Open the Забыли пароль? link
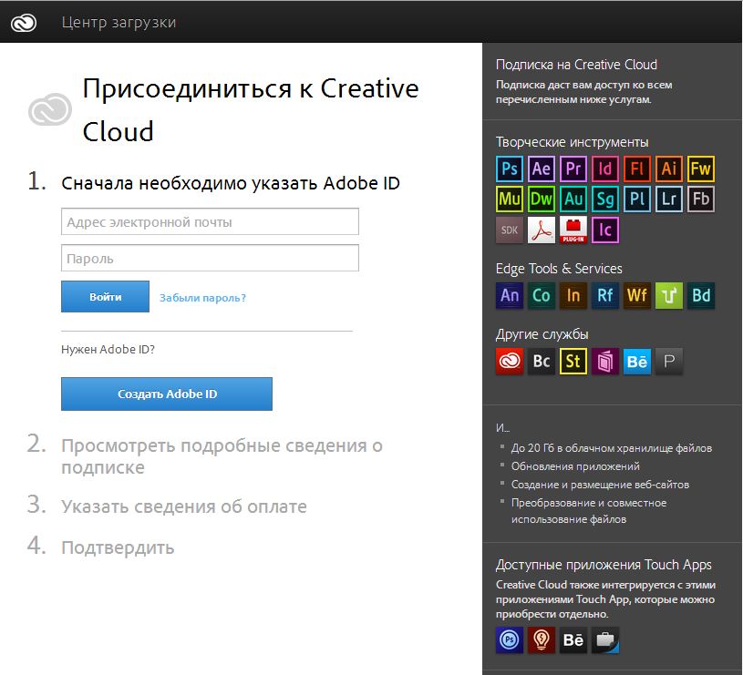The image size is (743, 675). click(x=202, y=298)
